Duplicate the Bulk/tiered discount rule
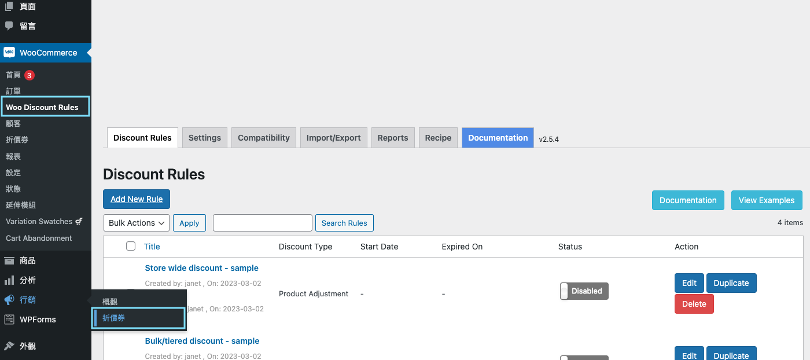The image size is (810, 360). click(731, 354)
